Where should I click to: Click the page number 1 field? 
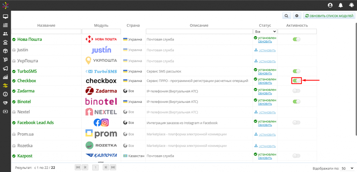pos(96,167)
